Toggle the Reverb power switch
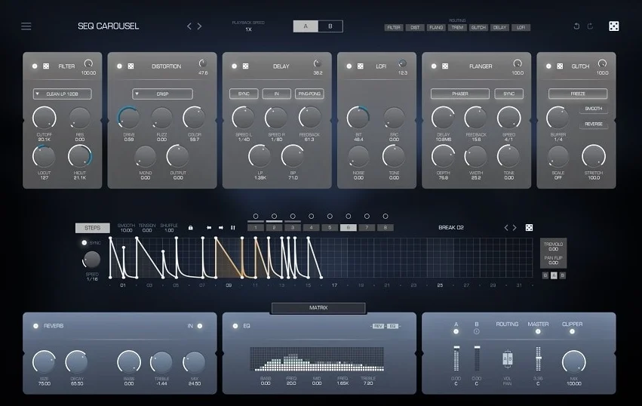This screenshot has height=406, width=642. click(35, 326)
